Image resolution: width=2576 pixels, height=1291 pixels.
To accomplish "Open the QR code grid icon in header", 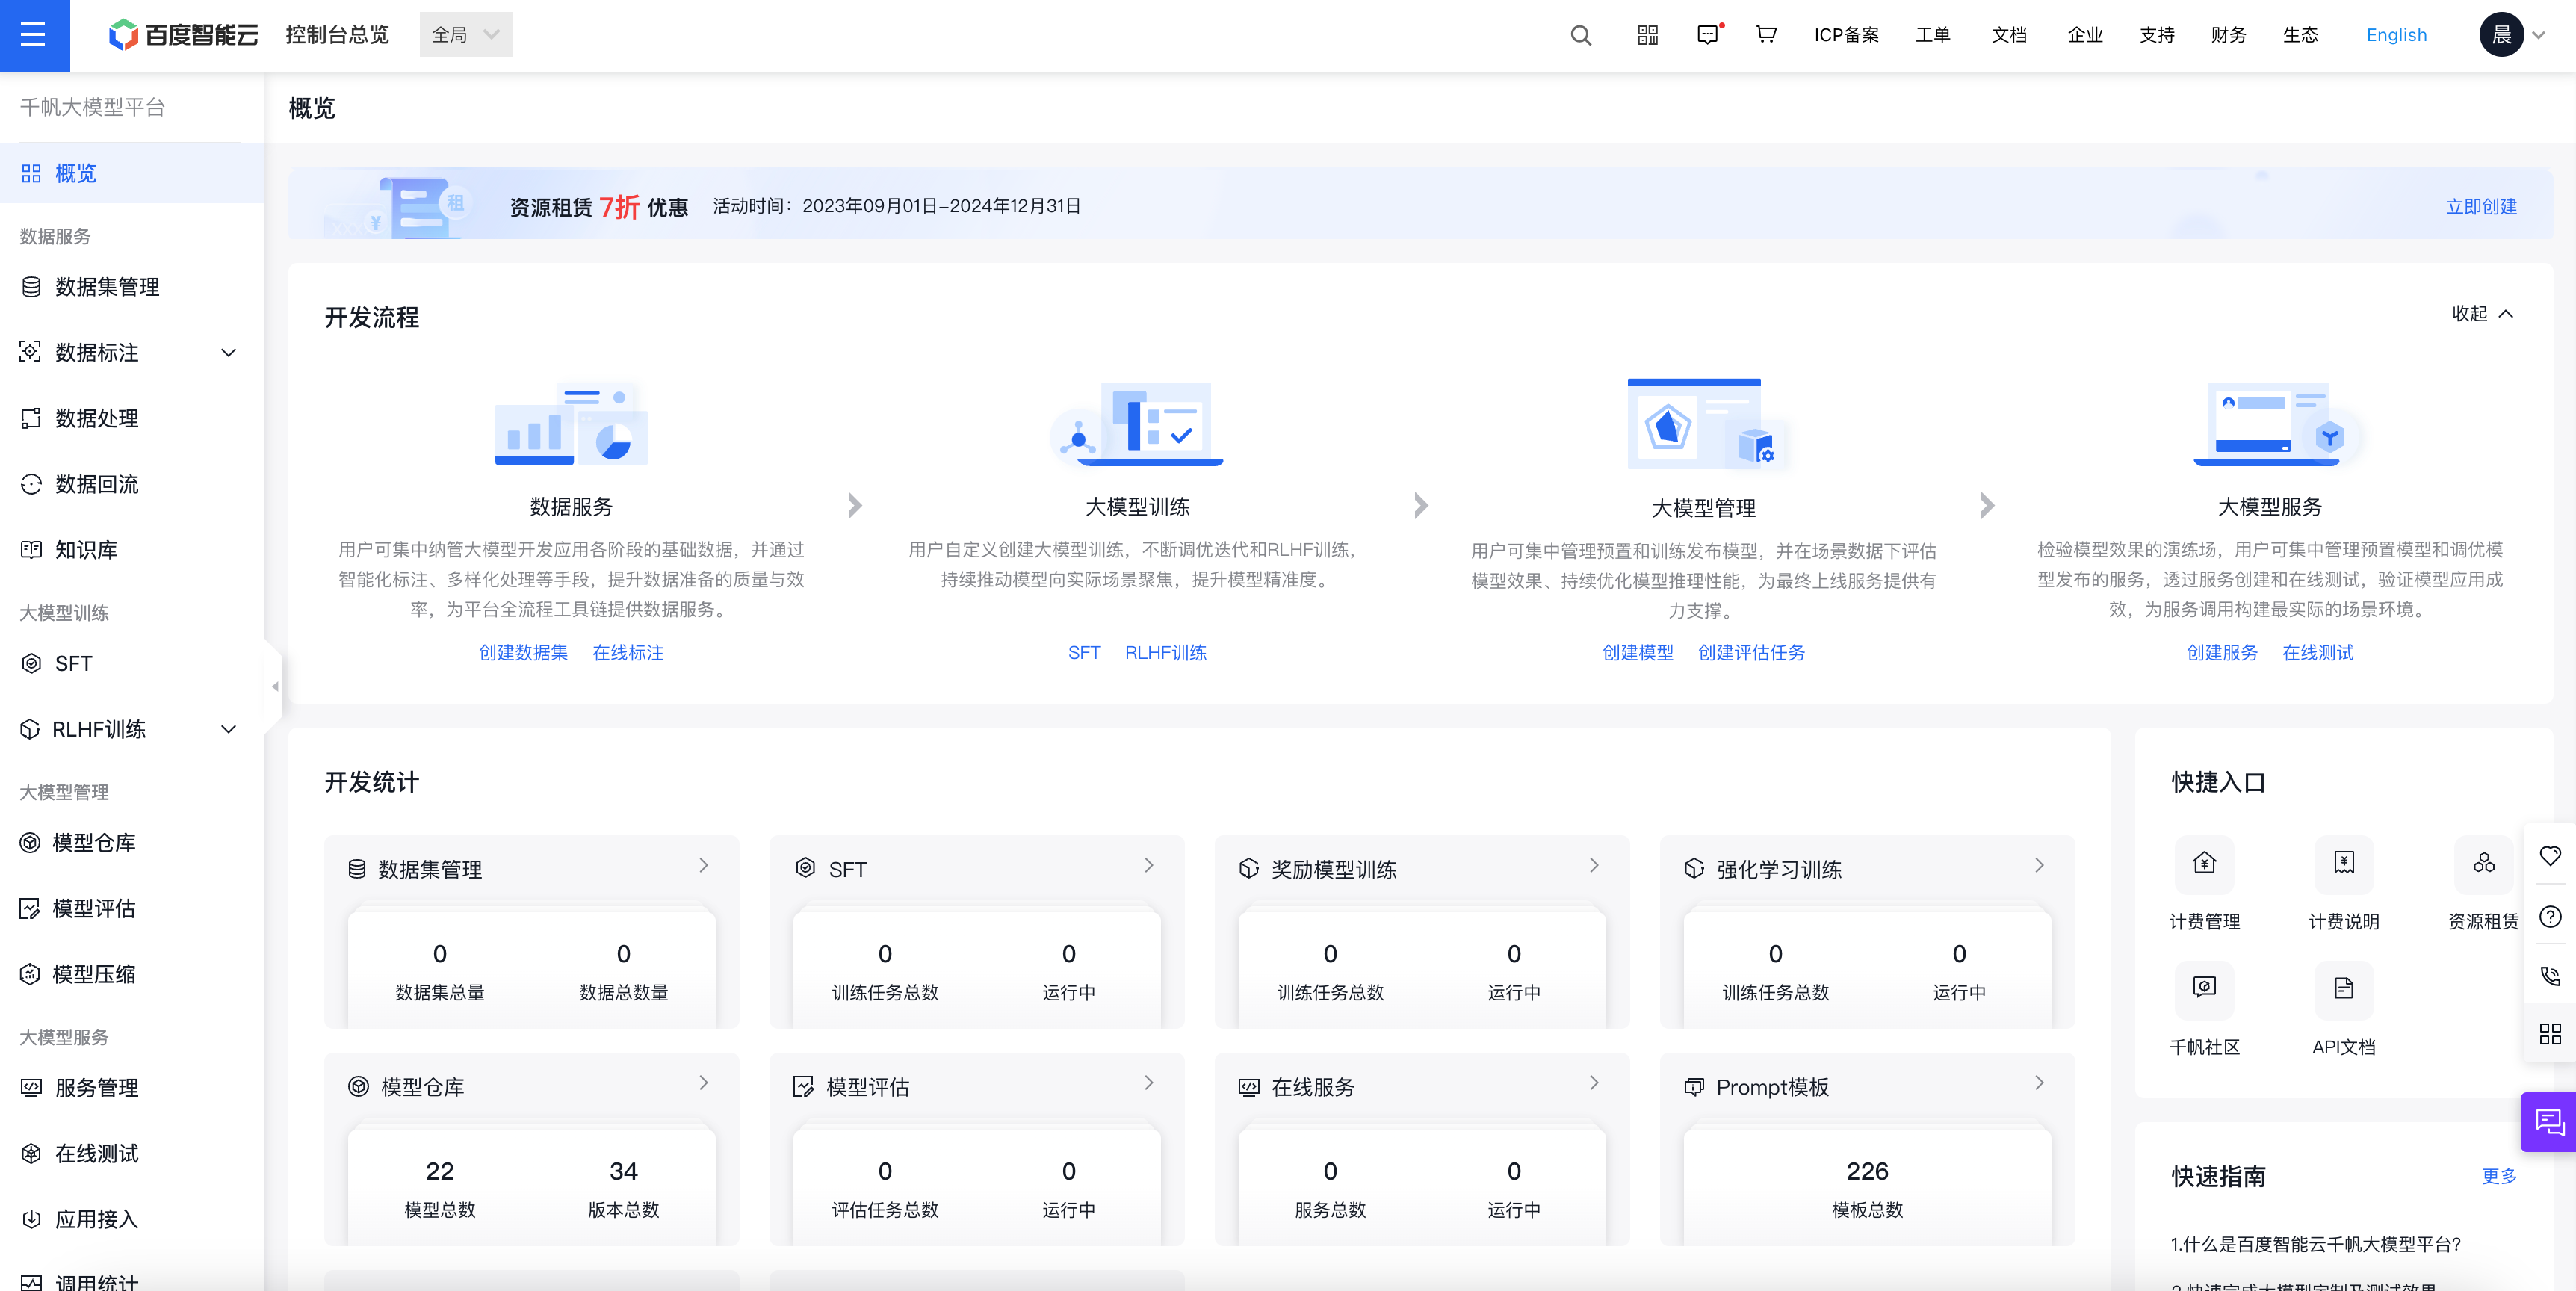I will tap(1647, 35).
